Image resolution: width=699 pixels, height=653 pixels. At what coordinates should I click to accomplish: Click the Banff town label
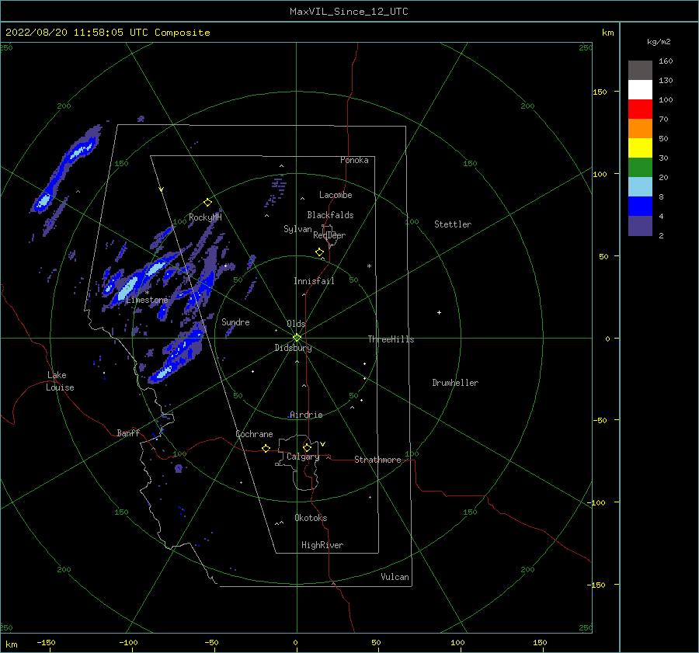(x=128, y=432)
